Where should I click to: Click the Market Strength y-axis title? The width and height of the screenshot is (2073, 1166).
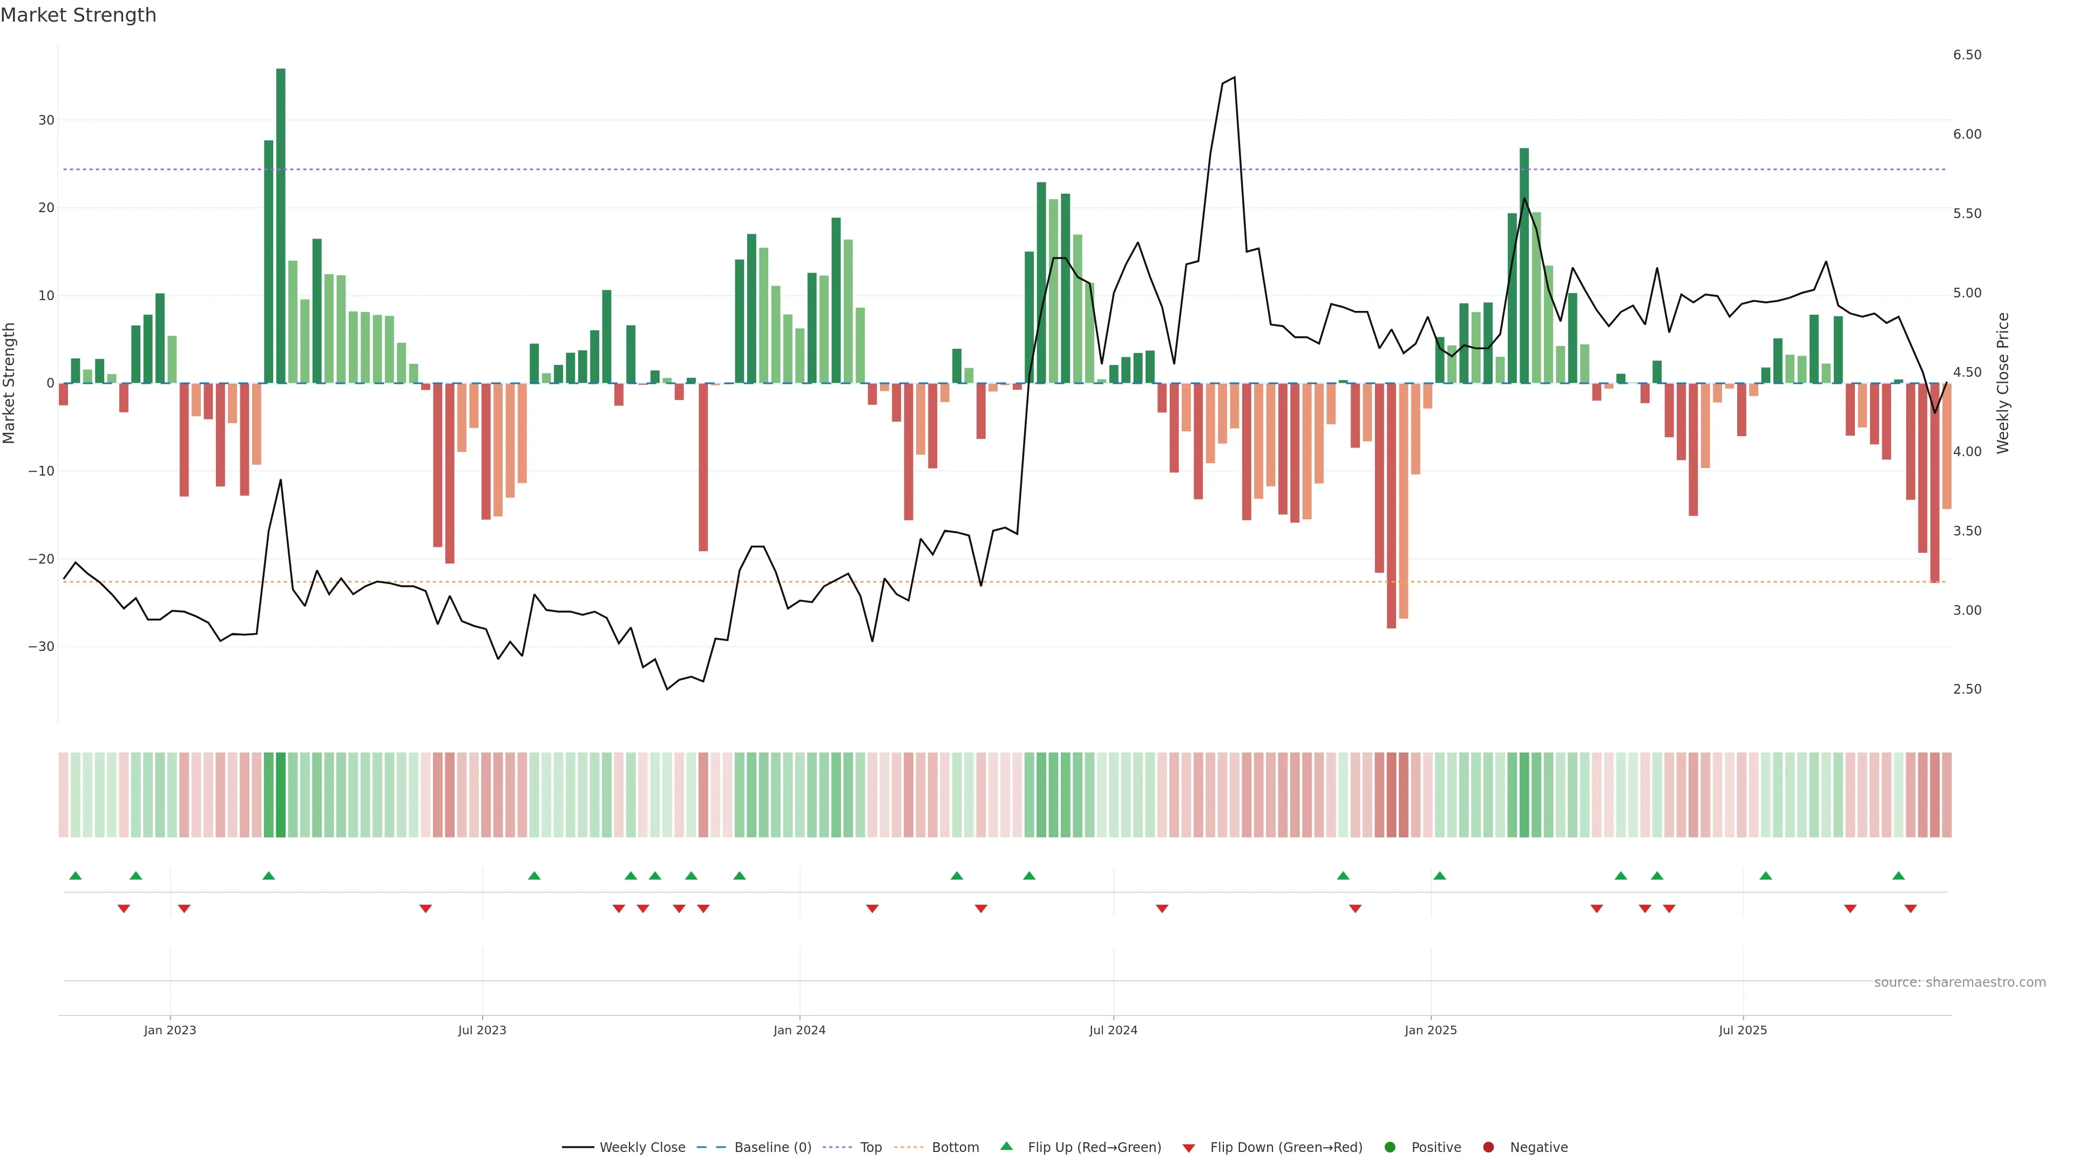(x=10, y=383)
